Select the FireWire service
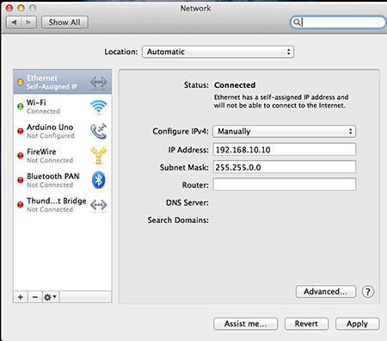The image size is (387, 341). point(63,156)
